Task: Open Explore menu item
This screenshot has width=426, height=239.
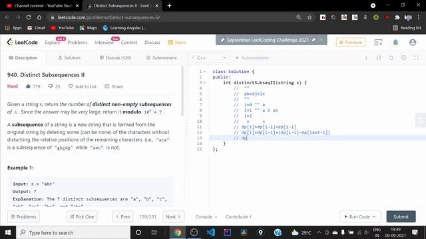Action: (x=53, y=42)
